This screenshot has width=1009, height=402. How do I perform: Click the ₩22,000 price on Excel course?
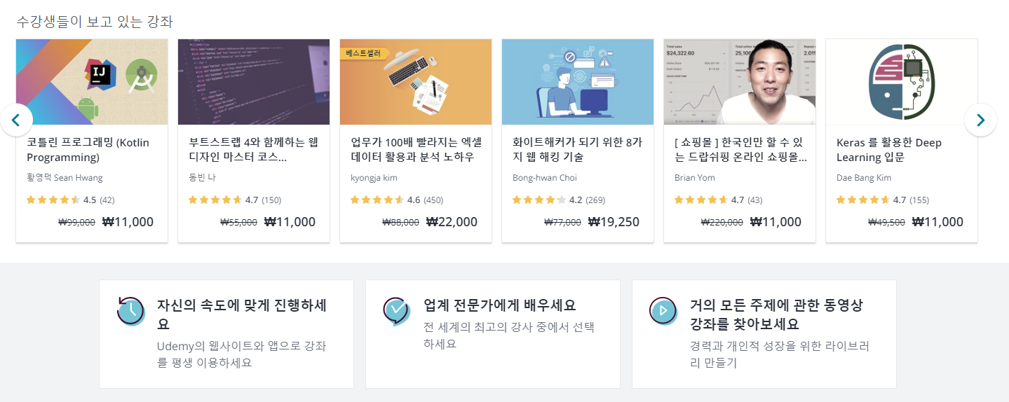click(452, 222)
